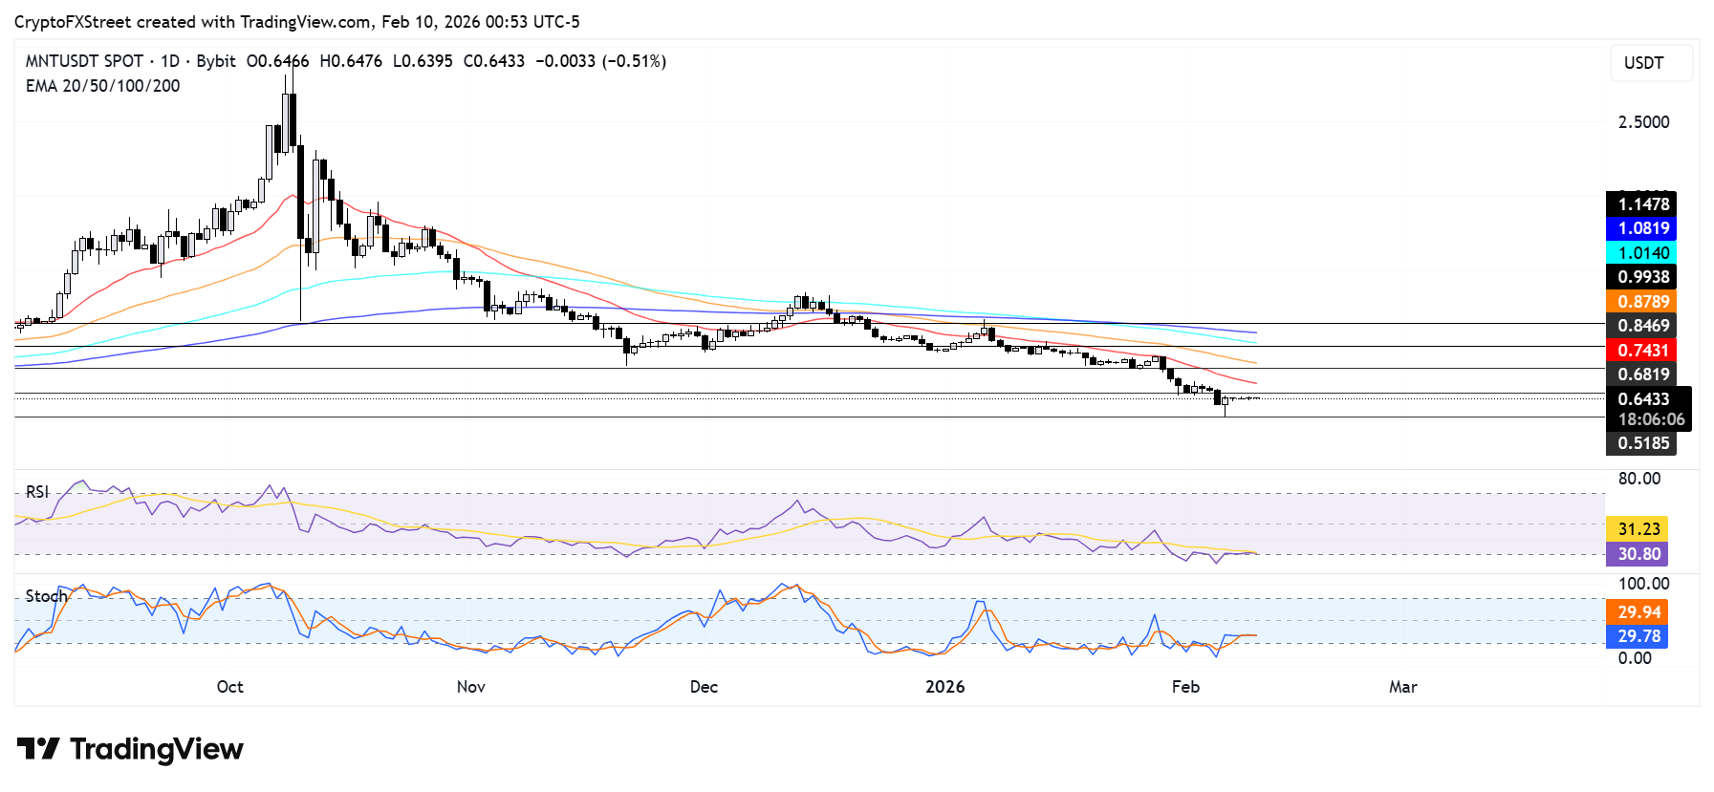This screenshot has width=1714, height=792.
Task: Select the RSI indicator label
Action: (37, 492)
